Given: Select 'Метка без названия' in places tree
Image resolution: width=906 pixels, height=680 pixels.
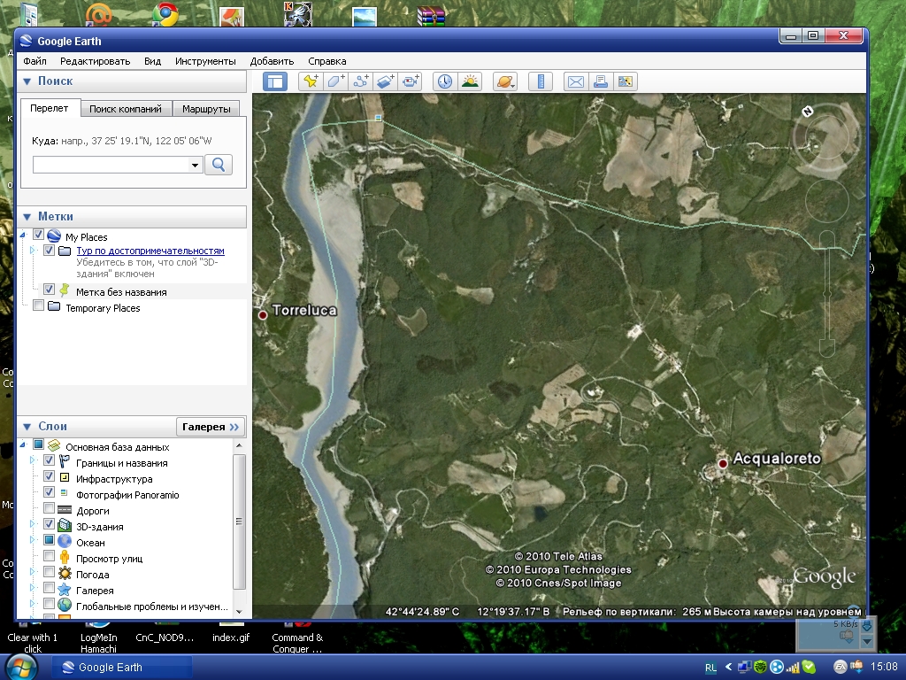Looking at the screenshot, I should [121, 292].
